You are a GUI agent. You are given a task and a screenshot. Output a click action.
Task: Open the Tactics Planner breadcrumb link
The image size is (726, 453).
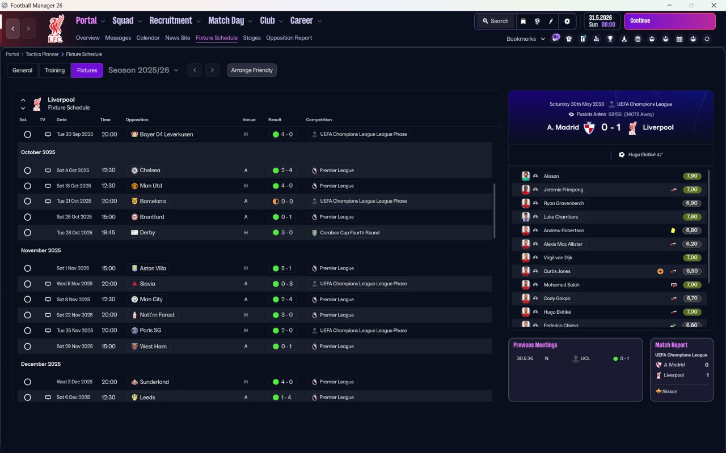point(42,54)
